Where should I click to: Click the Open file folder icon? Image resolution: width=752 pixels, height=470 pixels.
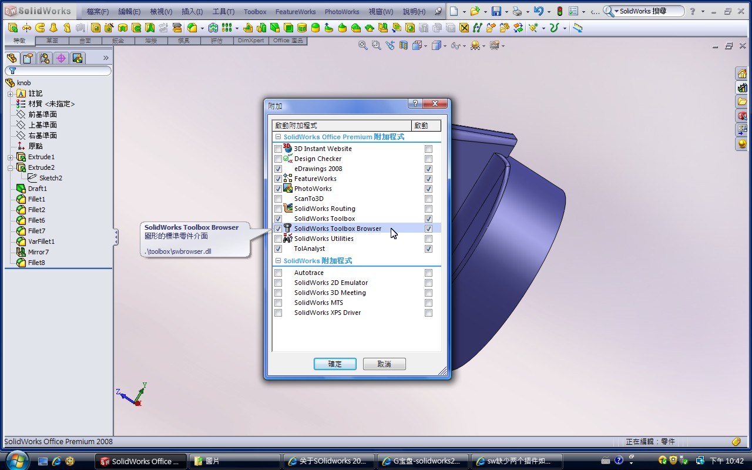click(x=475, y=11)
